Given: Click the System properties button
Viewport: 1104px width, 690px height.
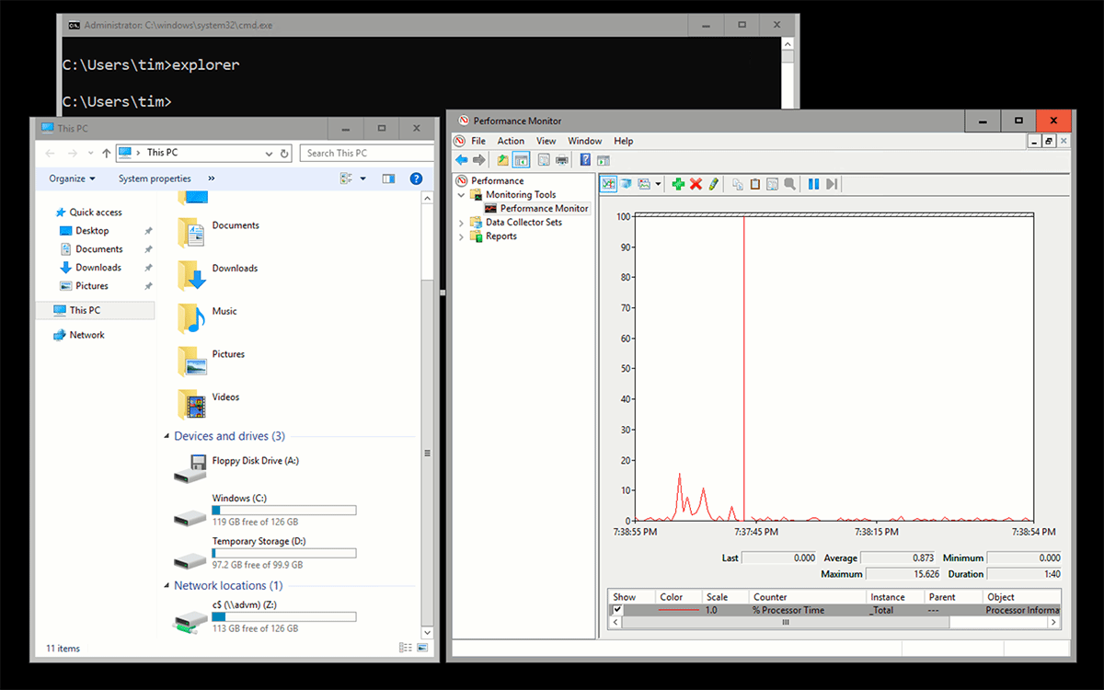Looking at the screenshot, I should pos(155,178).
